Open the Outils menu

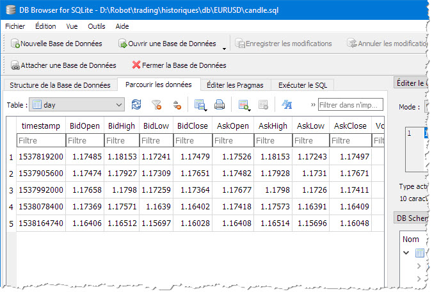pyautogui.click(x=97, y=26)
